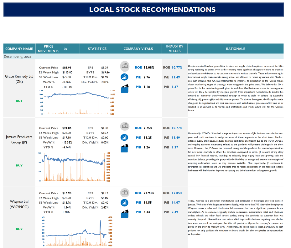
Task: Click the Grace Kennedy P/B wallet icon
Action: (x=125, y=89)
